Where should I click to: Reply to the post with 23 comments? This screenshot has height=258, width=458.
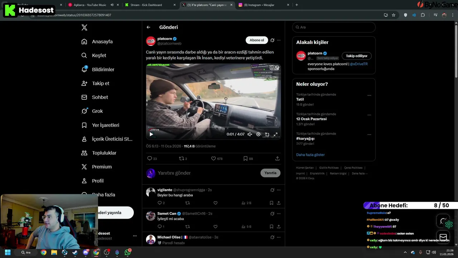click(x=152, y=158)
